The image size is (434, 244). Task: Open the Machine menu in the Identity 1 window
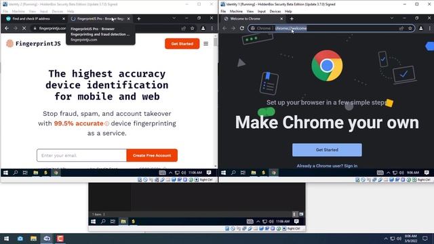236,12
